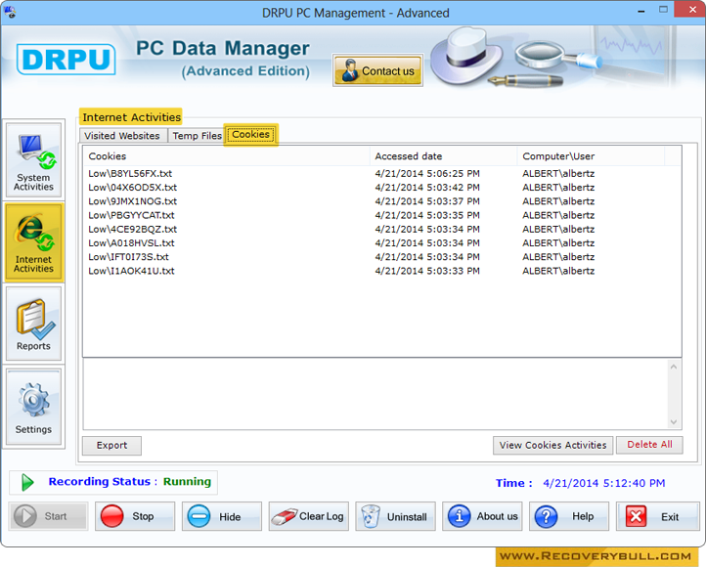Click the Uninstall recycle bin button
This screenshot has width=706, height=567.
click(x=395, y=516)
